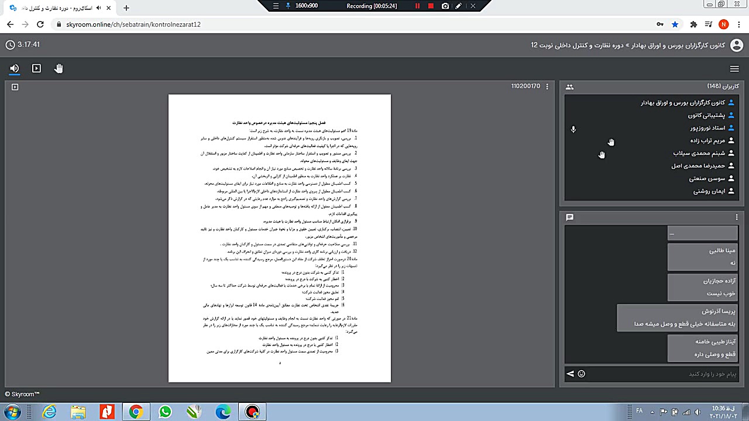
Task: Open the Skyroom hamburger menu
Action: pyautogui.click(x=734, y=68)
